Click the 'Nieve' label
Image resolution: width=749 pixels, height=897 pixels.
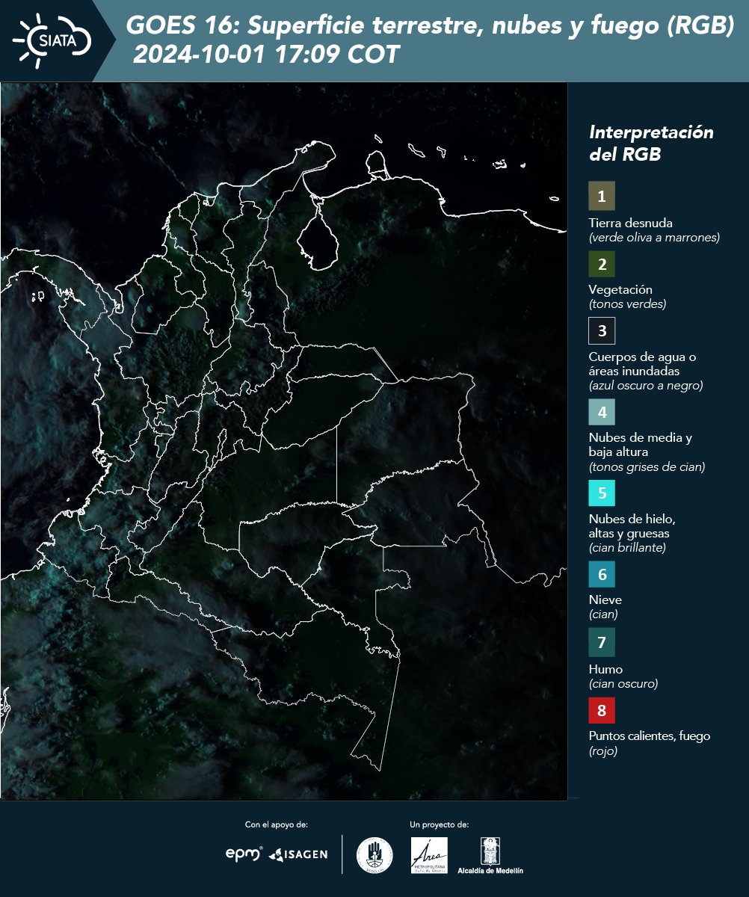605,599
